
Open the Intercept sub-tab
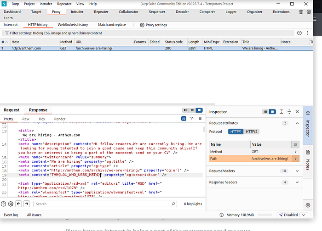[11, 25]
